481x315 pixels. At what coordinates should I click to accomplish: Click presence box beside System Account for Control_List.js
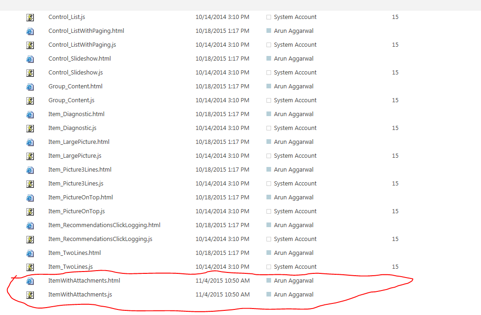coord(269,17)
